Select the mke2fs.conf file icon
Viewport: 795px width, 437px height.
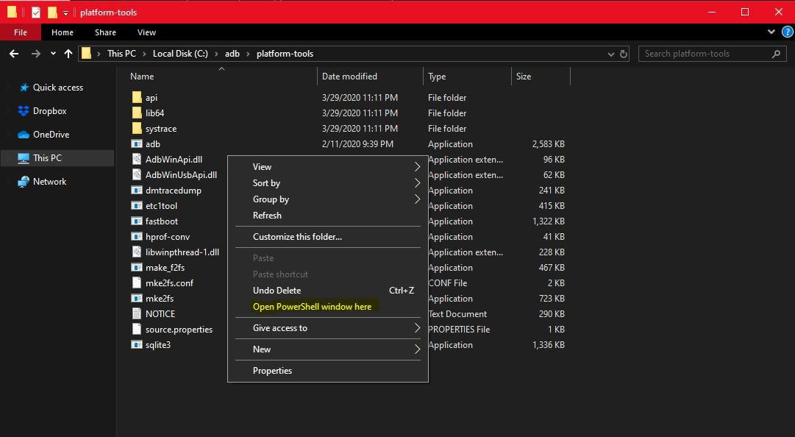(137, 283)
